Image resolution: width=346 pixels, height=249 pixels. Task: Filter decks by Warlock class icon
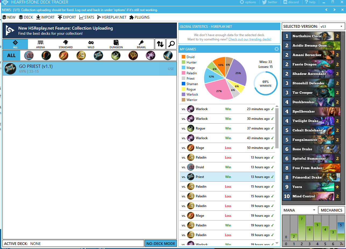[151, 55]
